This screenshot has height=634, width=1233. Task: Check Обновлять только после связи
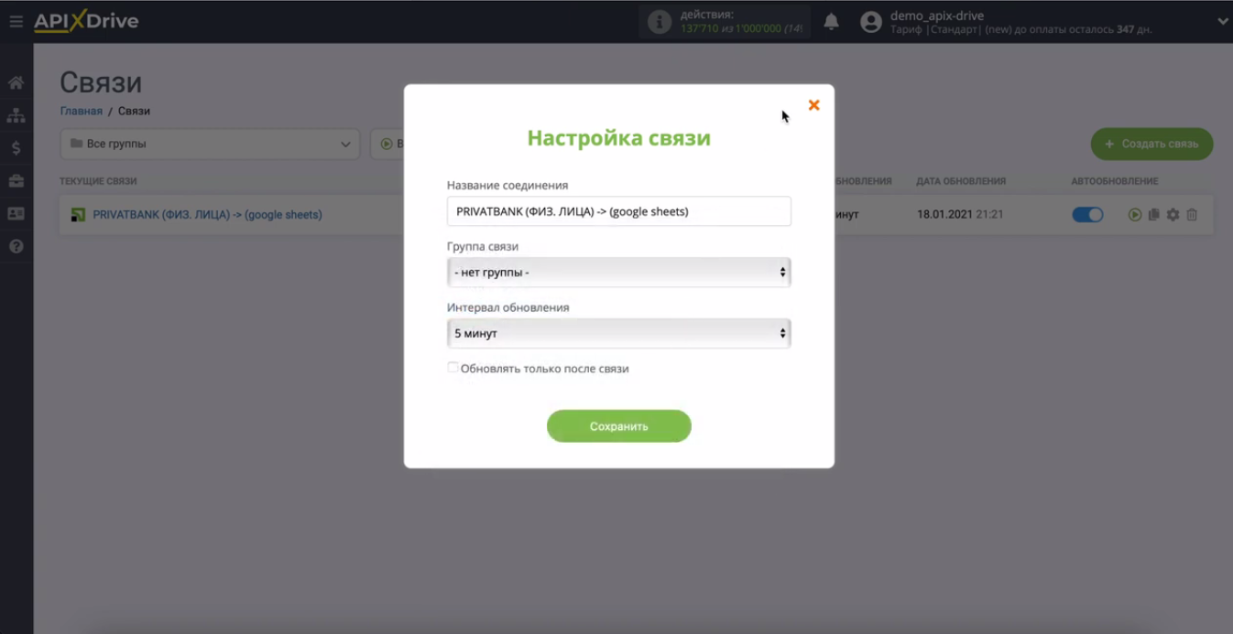click(x=453, y=368)
